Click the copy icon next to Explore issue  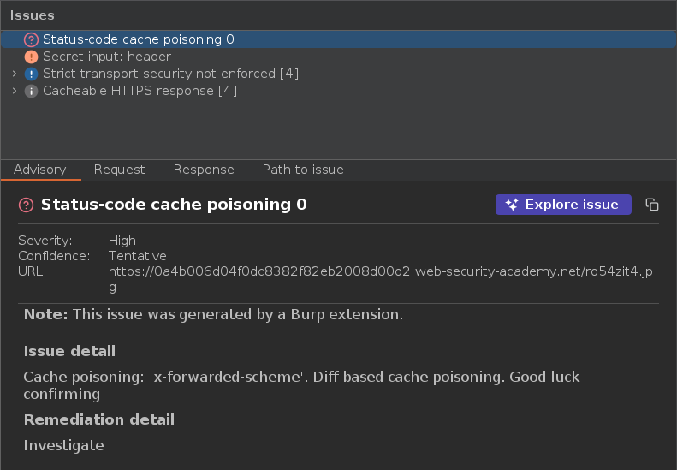click(652, 205)
